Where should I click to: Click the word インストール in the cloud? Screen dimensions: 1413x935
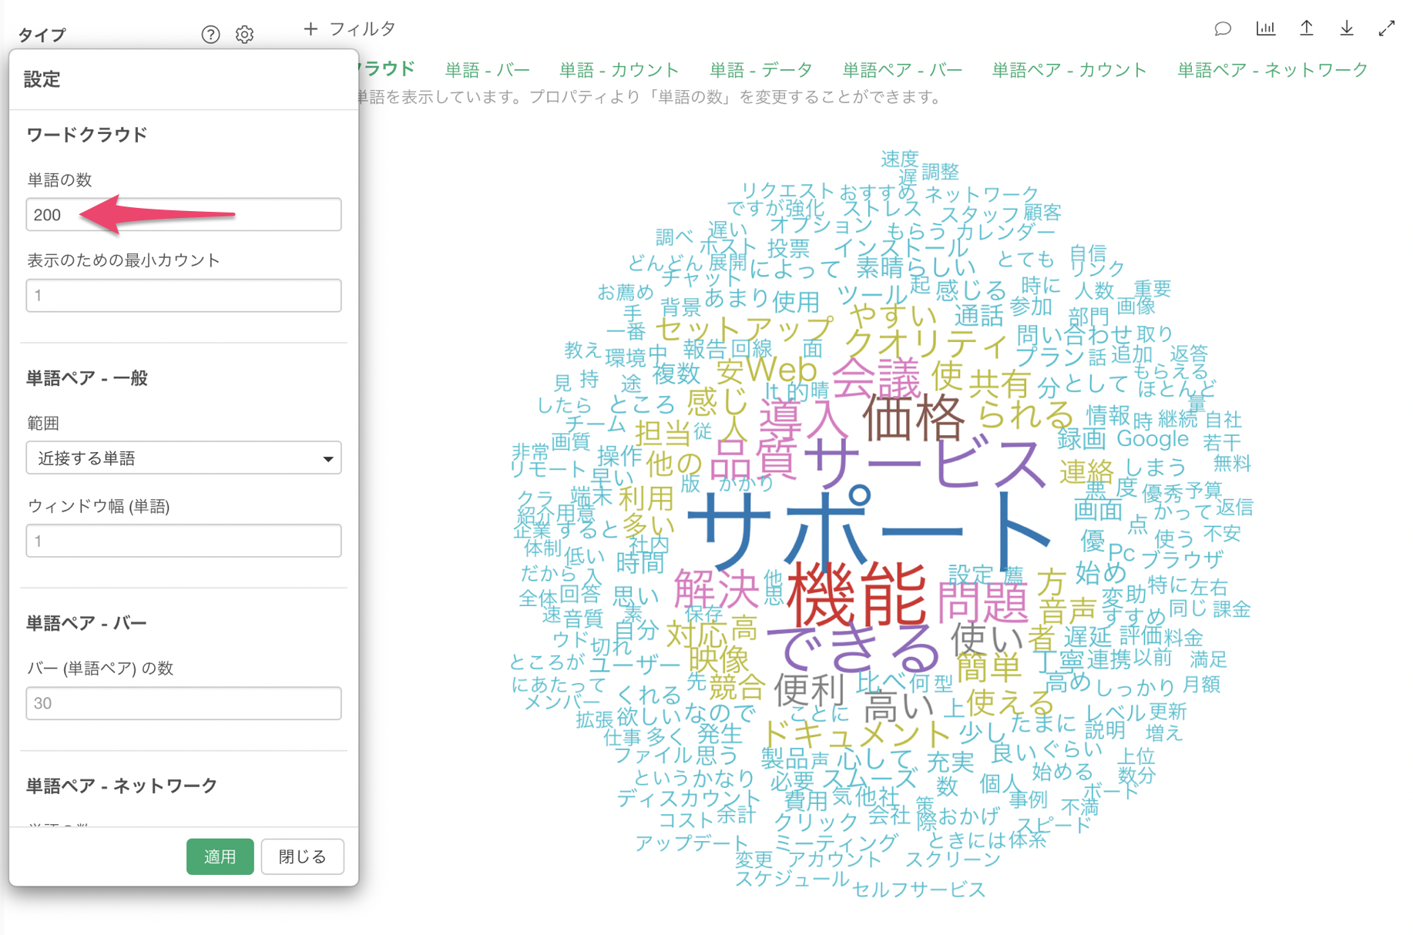point(901,248)
